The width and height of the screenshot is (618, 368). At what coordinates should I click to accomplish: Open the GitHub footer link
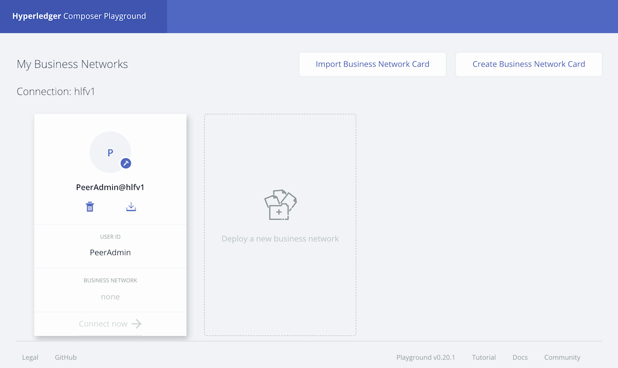click(66, 358)
